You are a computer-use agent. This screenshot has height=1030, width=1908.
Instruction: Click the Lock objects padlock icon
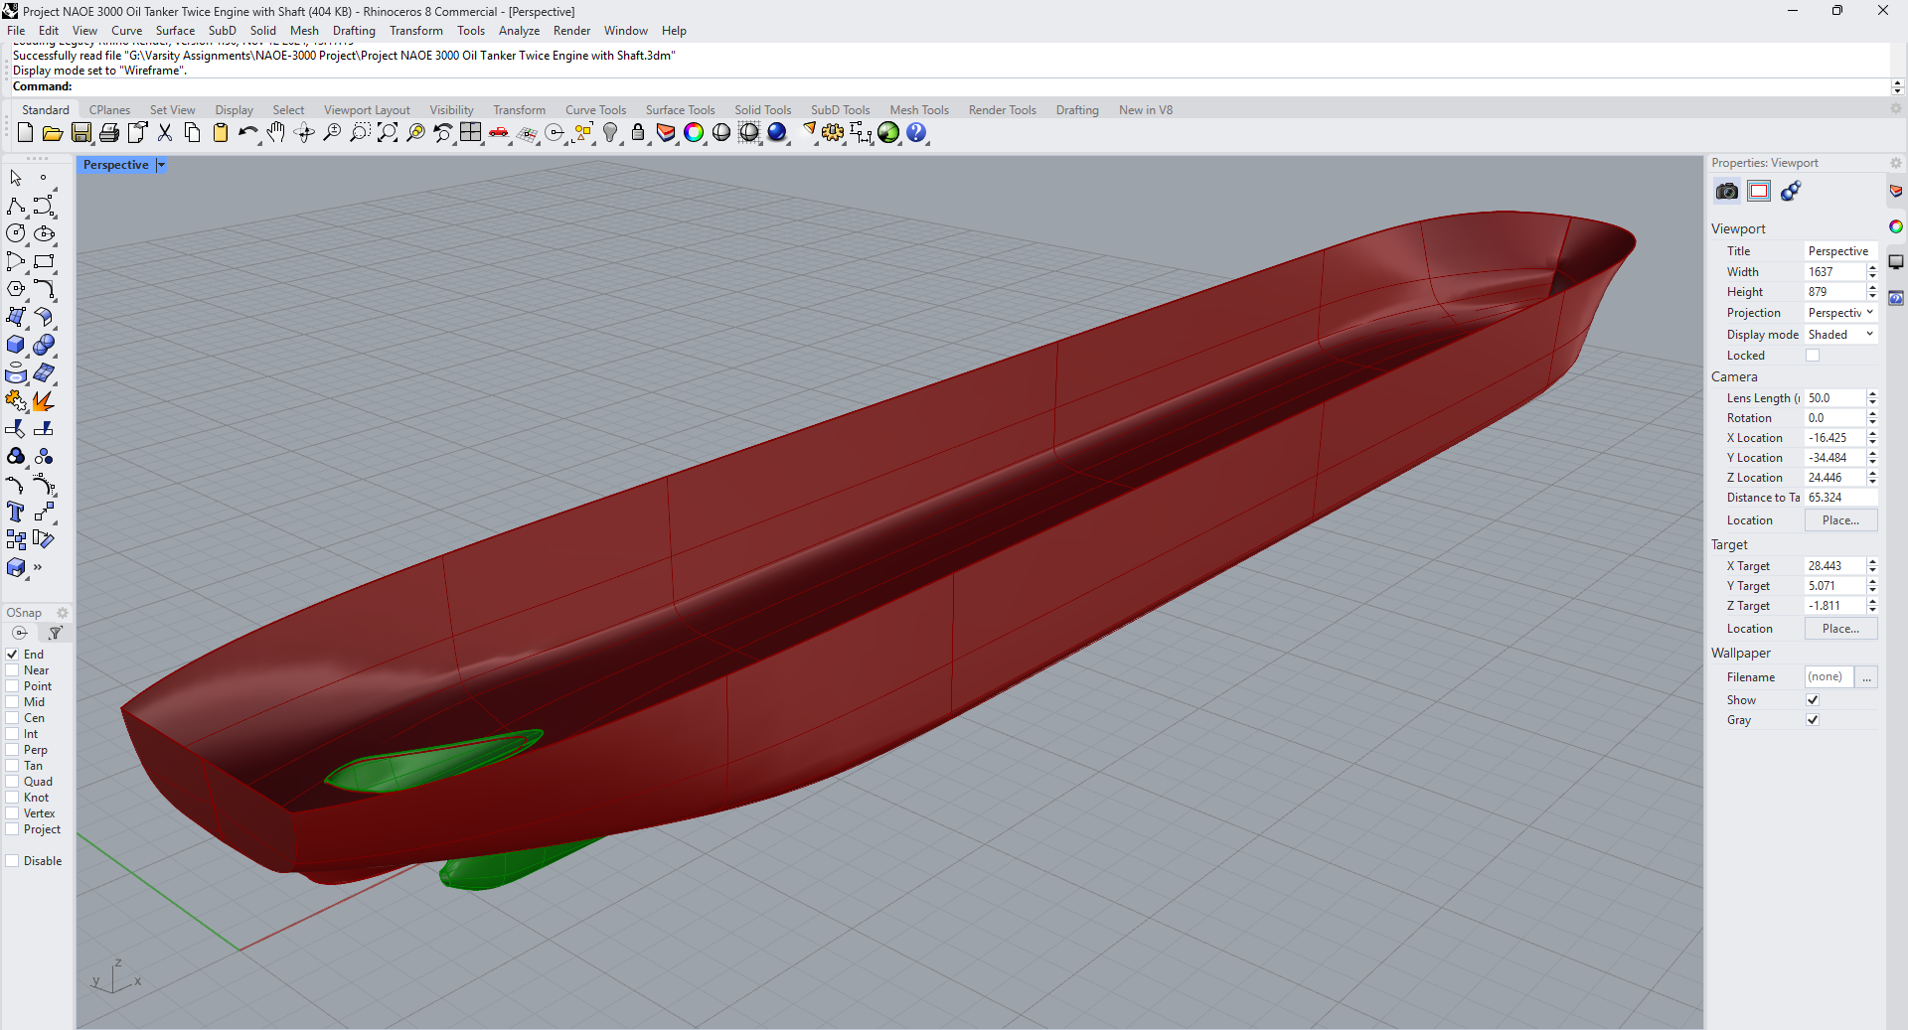tap(638, 133)
